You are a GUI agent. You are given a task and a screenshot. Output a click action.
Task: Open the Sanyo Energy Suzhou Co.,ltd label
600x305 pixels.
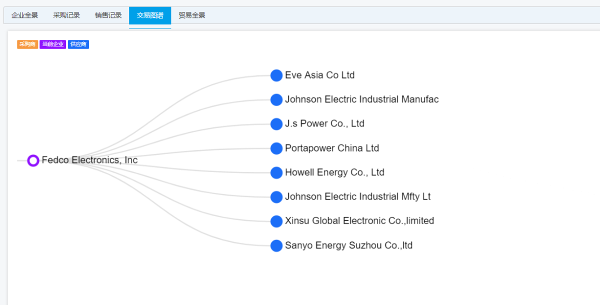[348, 245]
